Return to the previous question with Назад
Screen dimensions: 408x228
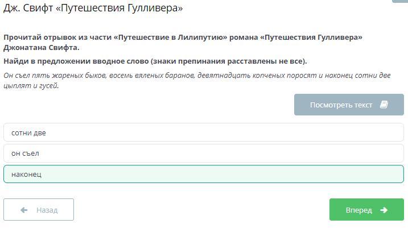(x=39, y=210)
